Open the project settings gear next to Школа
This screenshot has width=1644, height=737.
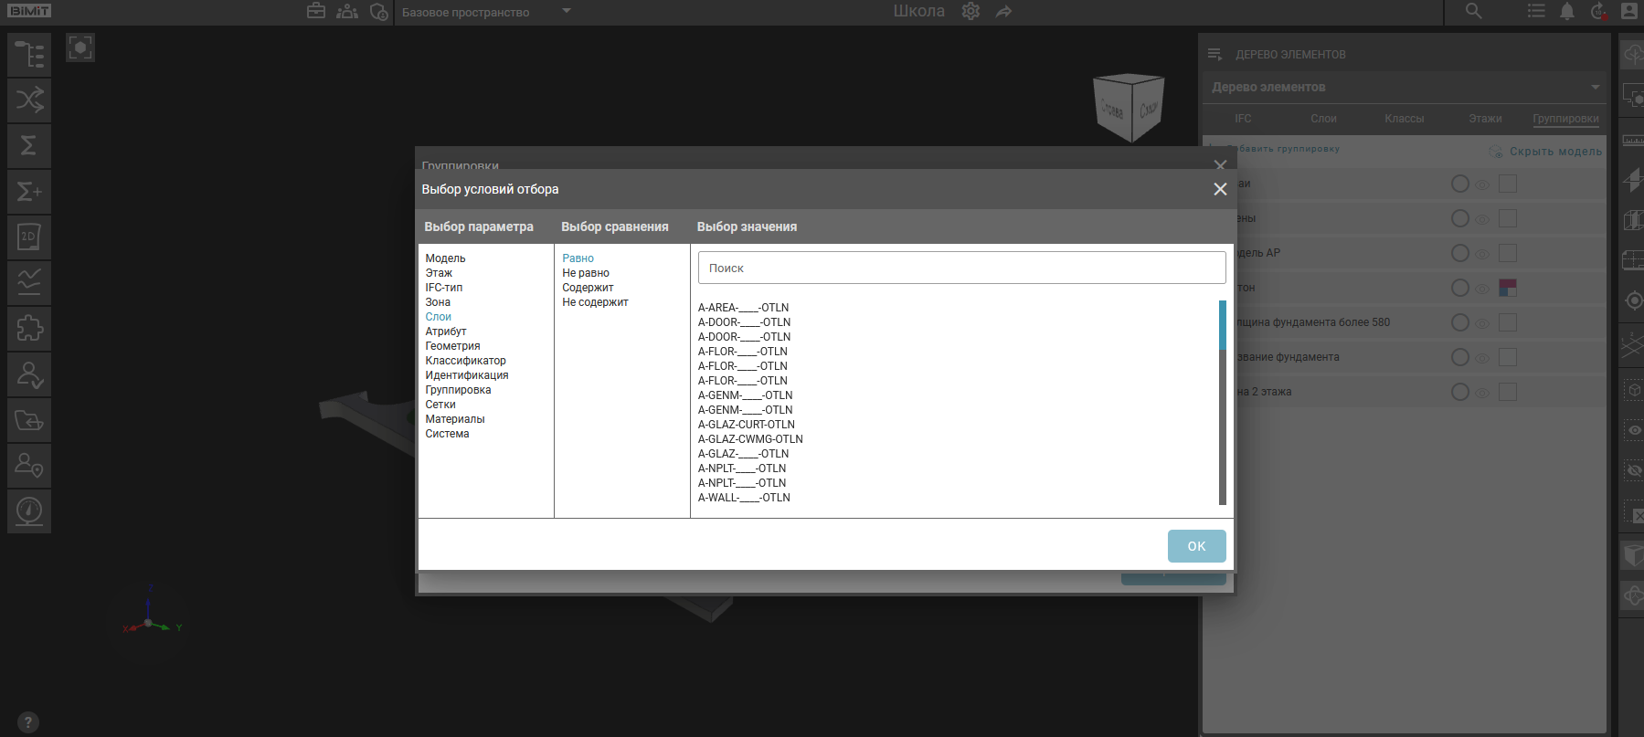point(970,12)
